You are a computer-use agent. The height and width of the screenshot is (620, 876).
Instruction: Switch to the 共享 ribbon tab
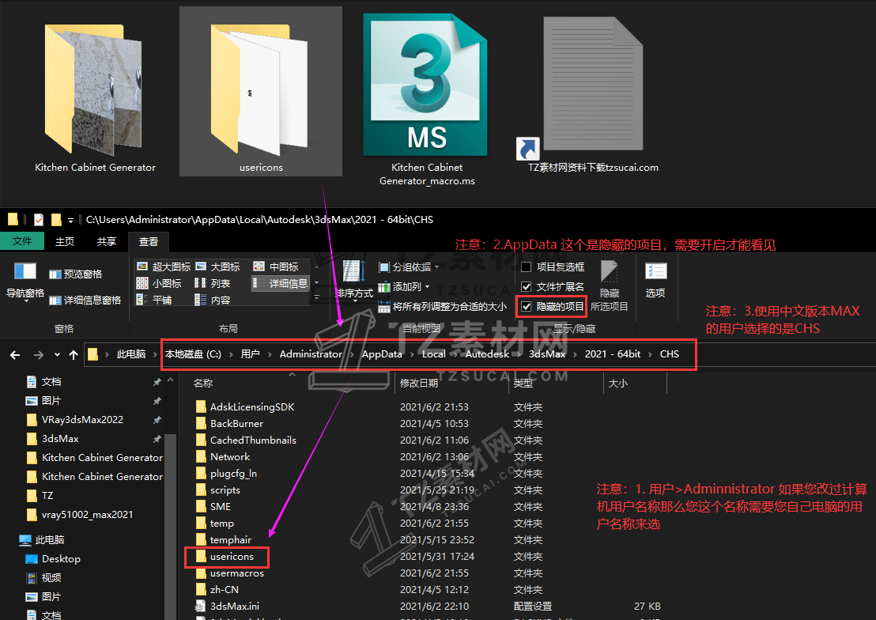(x=107, y=241)
